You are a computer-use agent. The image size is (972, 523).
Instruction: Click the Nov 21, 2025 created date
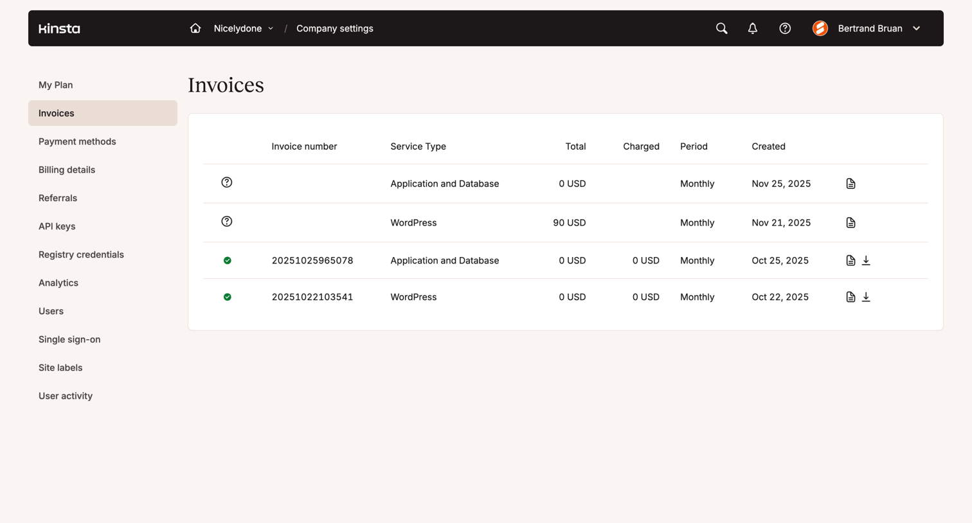click(781, 223)
